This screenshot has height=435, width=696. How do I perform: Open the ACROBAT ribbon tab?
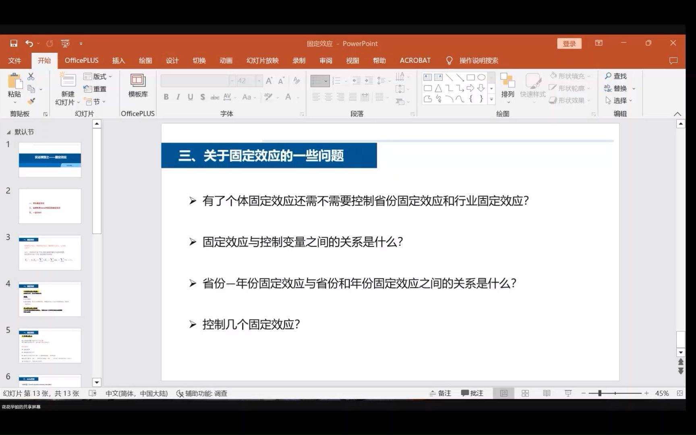415,60
